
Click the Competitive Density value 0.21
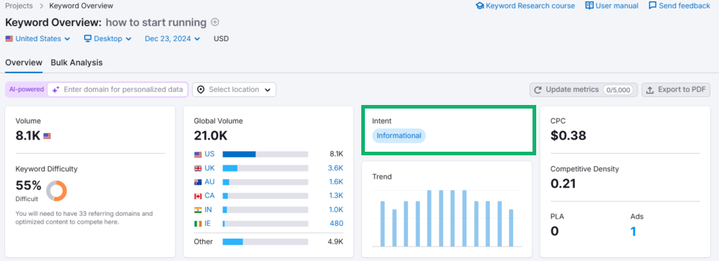[x=564, y=183]
